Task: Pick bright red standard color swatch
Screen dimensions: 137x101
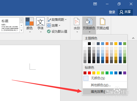Action: click(x=89, y=73)
